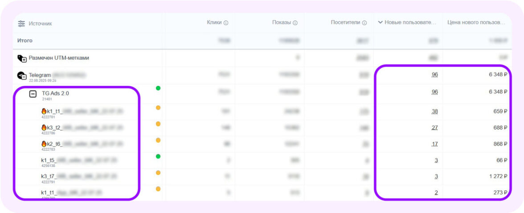Collapse TG Ads 2.0 with minus box
This screenshot has height=213, width=524.
(x=33, y=94)
